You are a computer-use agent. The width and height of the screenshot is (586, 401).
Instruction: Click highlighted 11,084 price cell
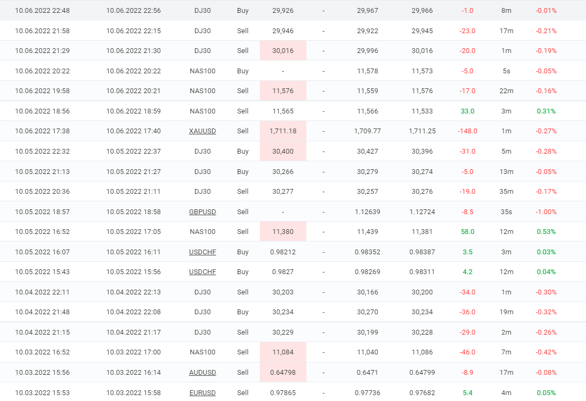pos(283,352)
